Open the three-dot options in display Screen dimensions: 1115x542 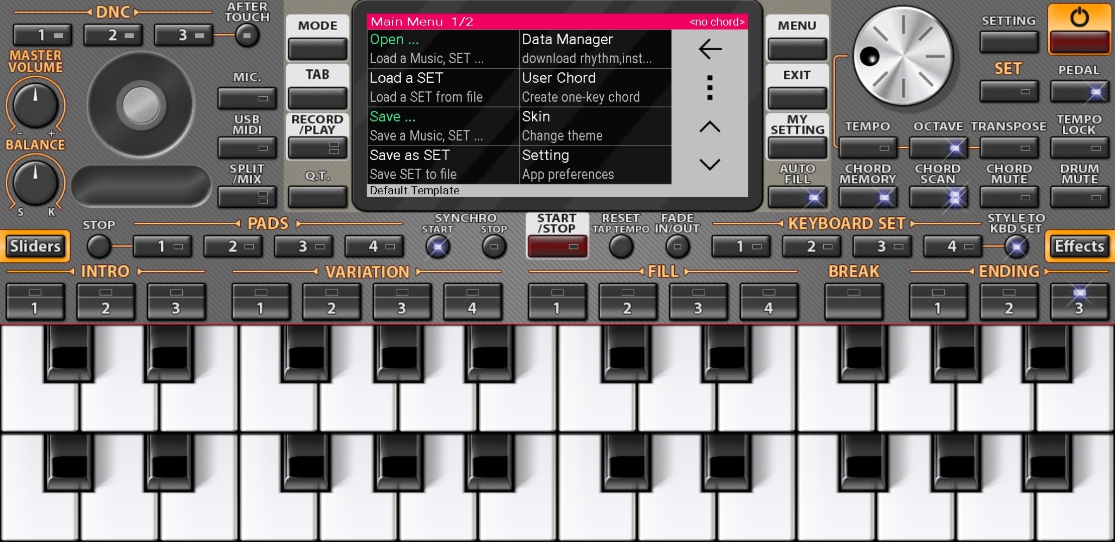pyautogui.click(x=710, y=87)
